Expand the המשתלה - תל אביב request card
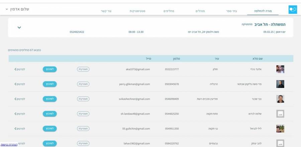The image size is (301, 147). click(x=19, y=27)
